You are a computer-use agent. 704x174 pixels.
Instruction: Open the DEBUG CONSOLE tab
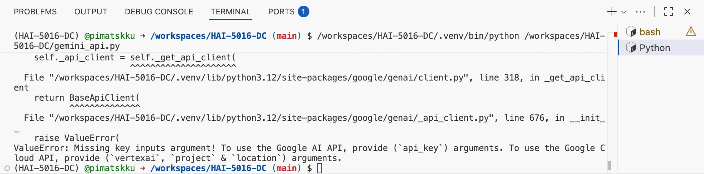coord(159,12)
